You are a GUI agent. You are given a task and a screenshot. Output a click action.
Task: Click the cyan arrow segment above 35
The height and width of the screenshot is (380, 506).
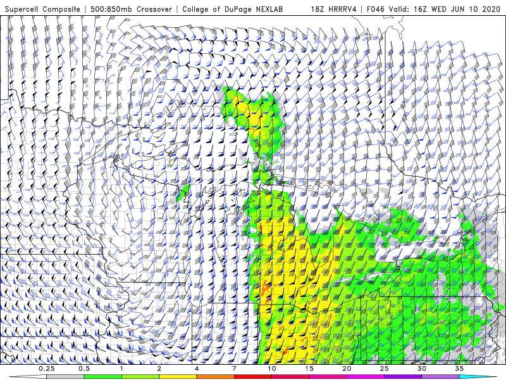pyautogui.click(x=478, y=377)
